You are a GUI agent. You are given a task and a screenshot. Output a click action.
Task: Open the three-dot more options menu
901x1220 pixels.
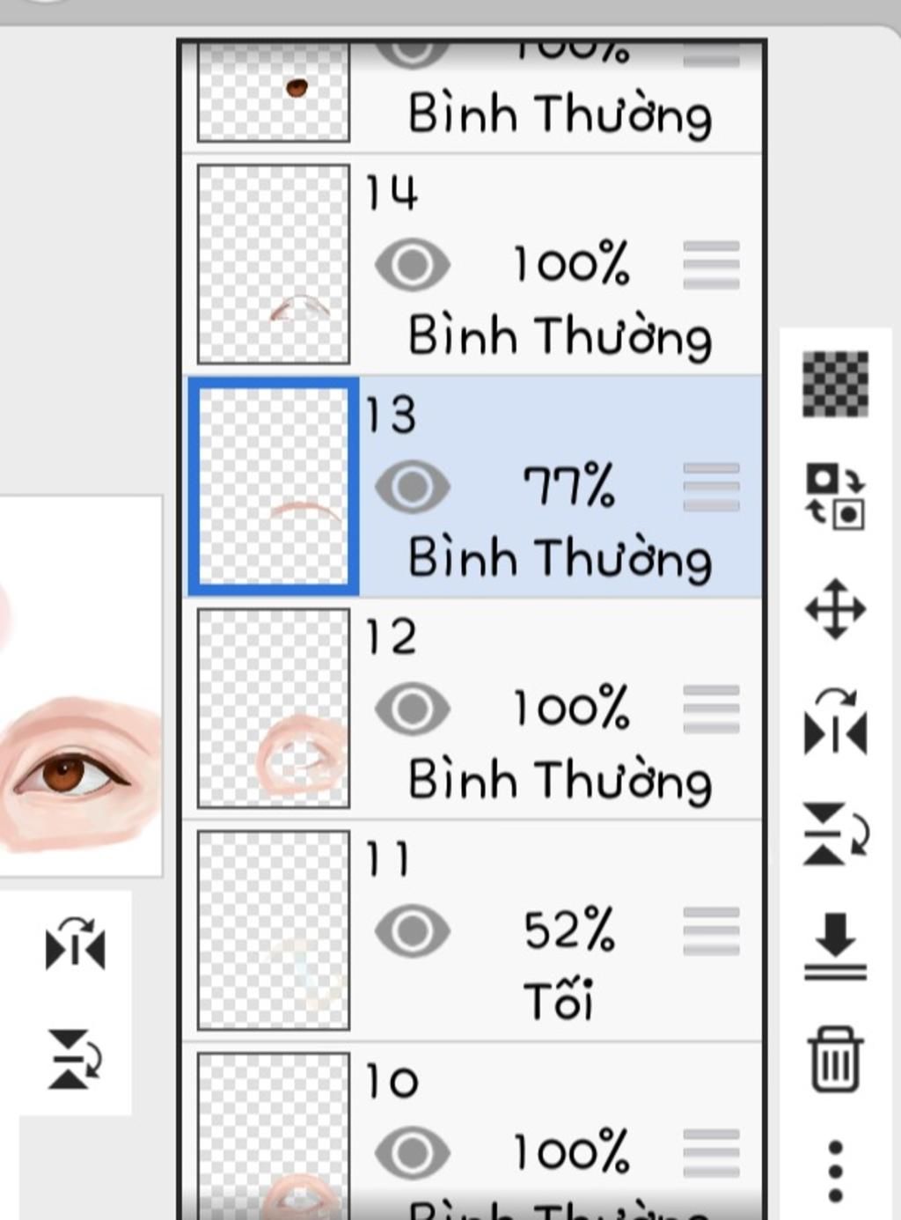point(836,1172)
